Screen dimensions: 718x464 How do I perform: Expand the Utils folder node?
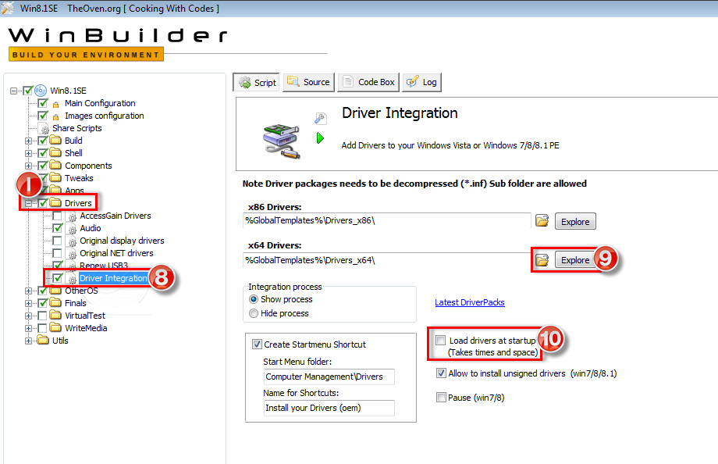[28, 341]
